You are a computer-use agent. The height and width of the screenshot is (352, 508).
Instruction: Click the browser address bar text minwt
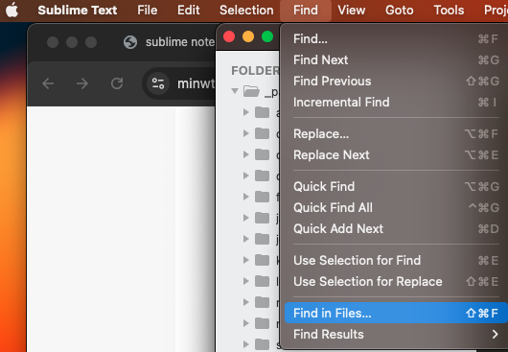(196, 84)
